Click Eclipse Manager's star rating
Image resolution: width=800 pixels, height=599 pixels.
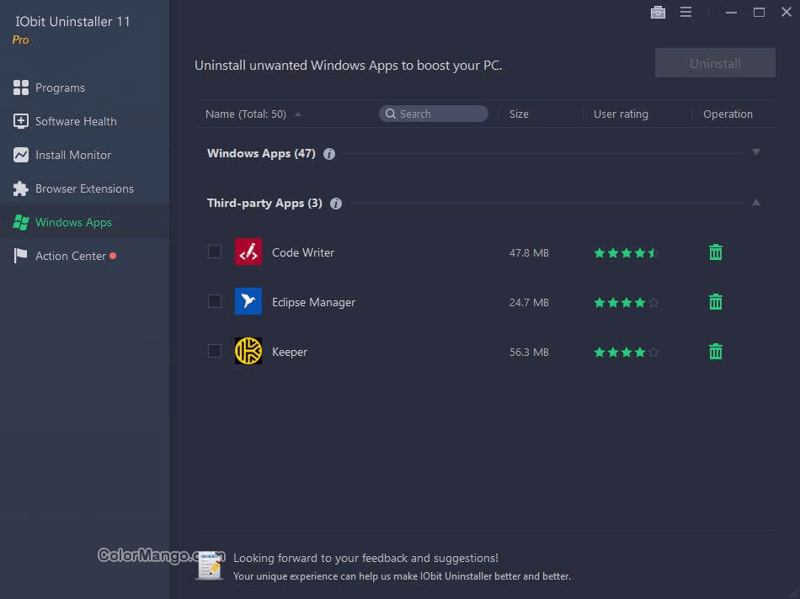[x=626, y=301]
